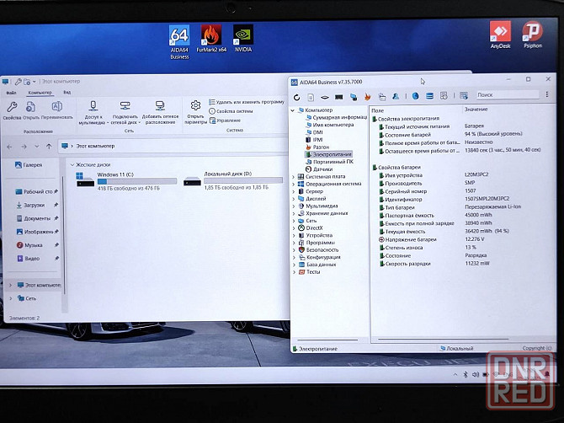564x423 pixels.
Task: Expand Этот компьютер in Explorer sidebar
Action: 10,285
